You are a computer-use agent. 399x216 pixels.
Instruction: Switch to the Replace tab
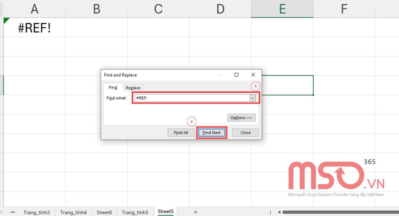(133, 88)
